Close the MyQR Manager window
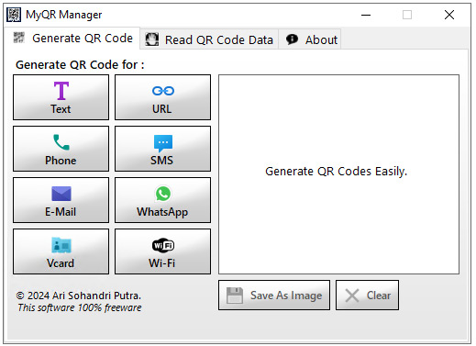 click(449, 15)
